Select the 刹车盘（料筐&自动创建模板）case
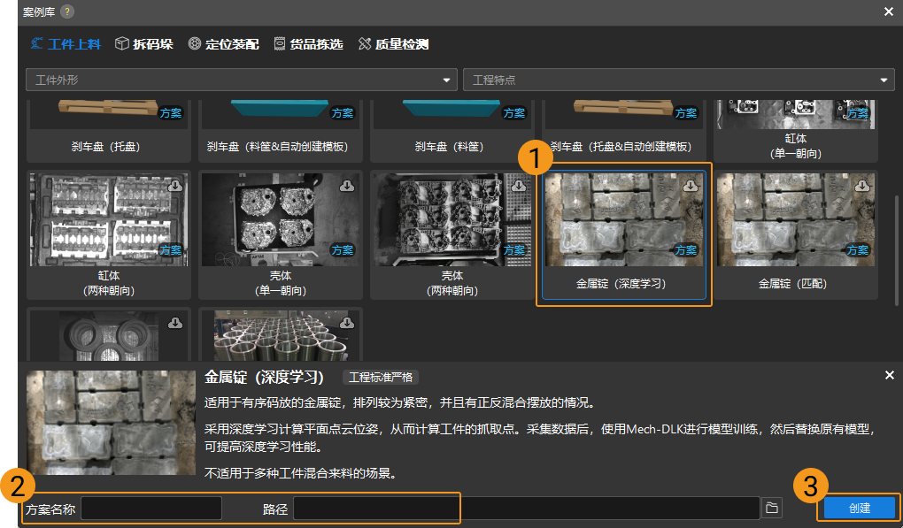903x528 pixels. [281, 131]
